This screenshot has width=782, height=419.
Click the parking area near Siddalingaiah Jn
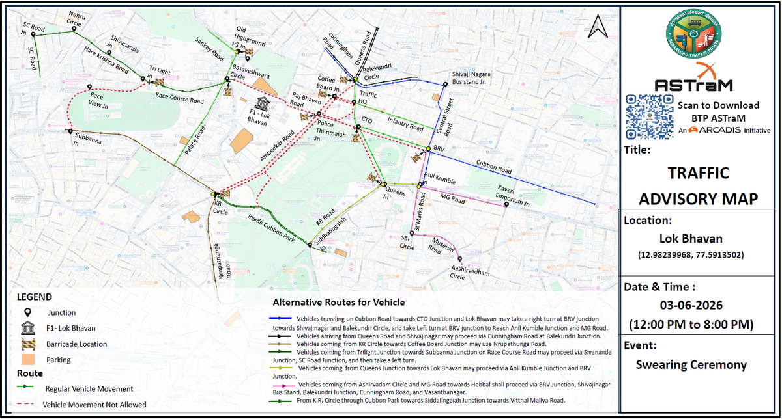341,252
